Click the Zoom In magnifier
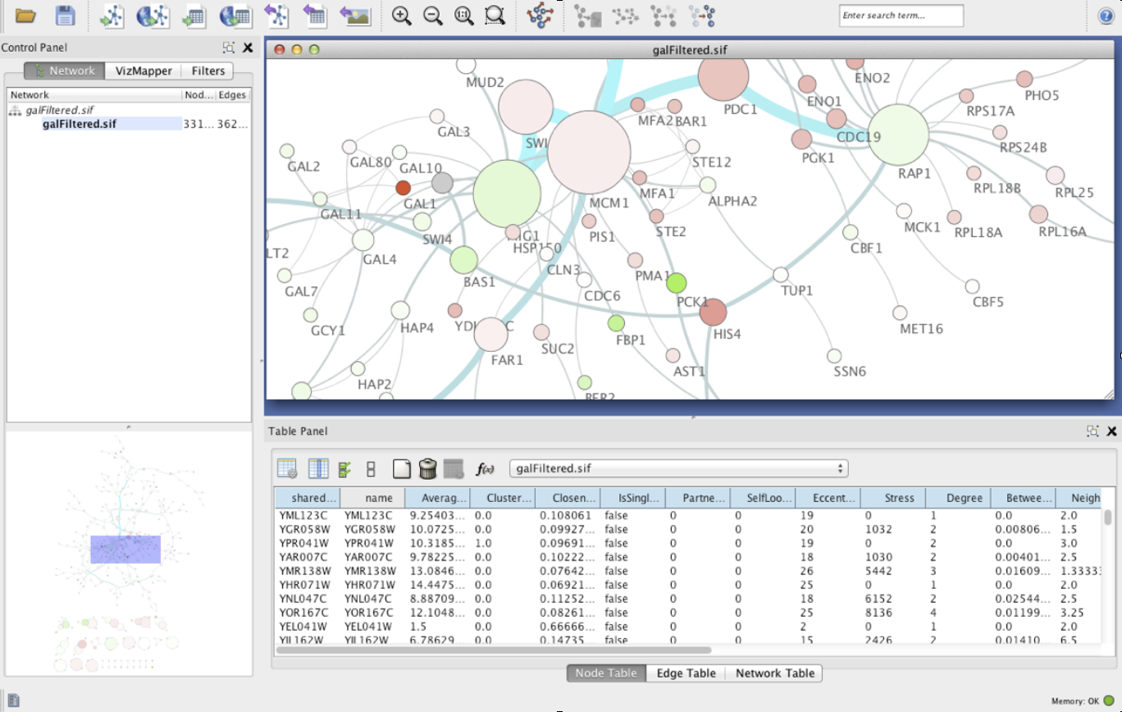This screenshot has height=712, width=1122. (x=401, y=16)
